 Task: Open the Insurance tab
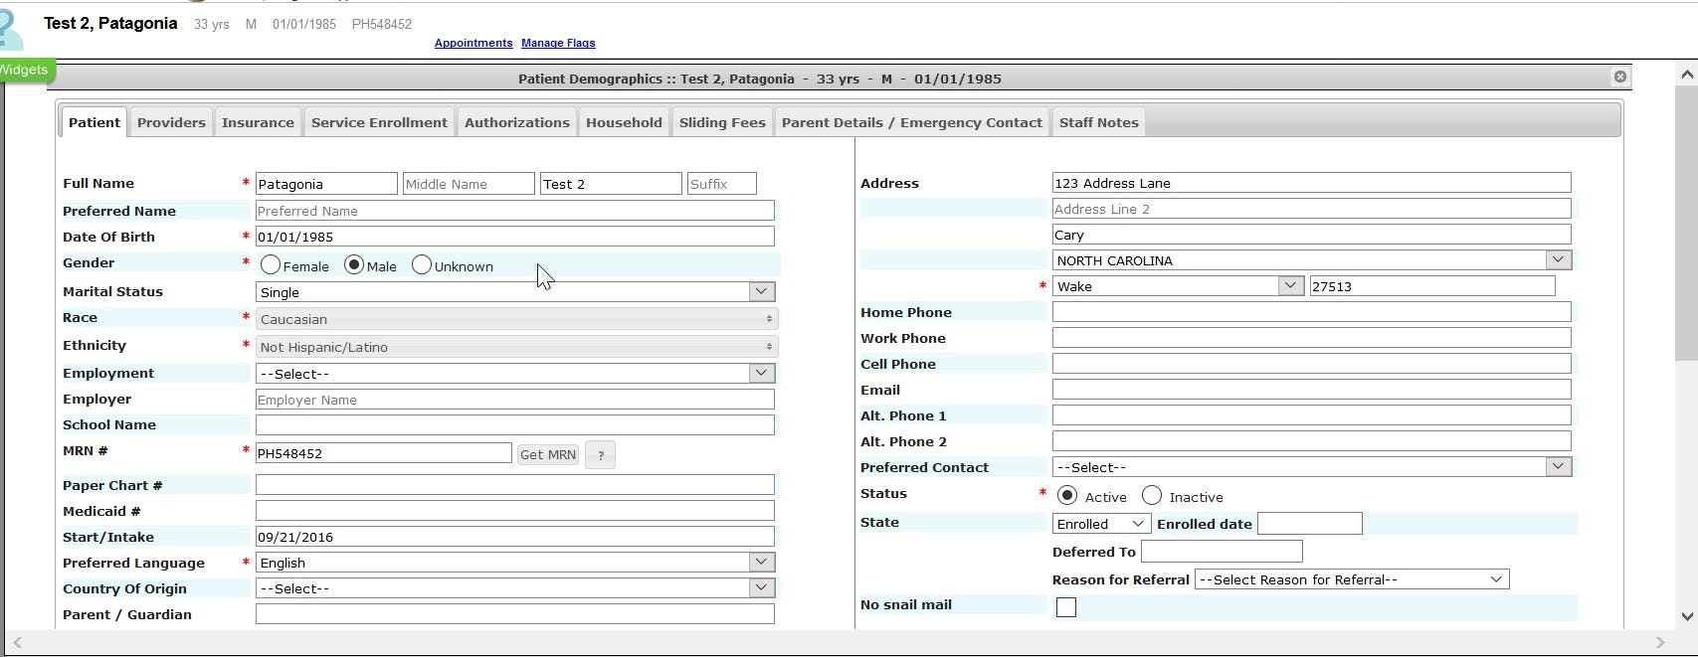click(x=258, y=122)
